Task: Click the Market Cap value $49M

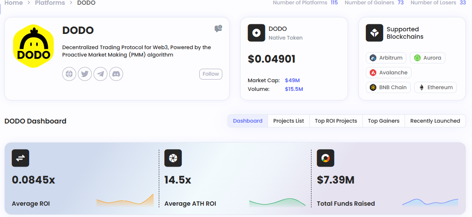Action: (x=292, y=80)
